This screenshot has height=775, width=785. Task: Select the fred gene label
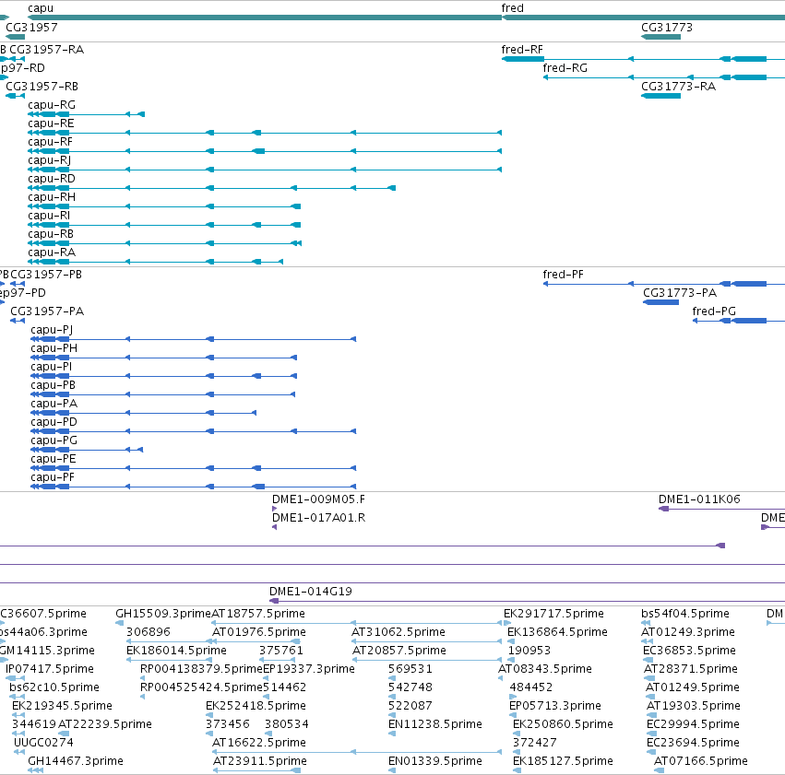[x=512, y=8]
